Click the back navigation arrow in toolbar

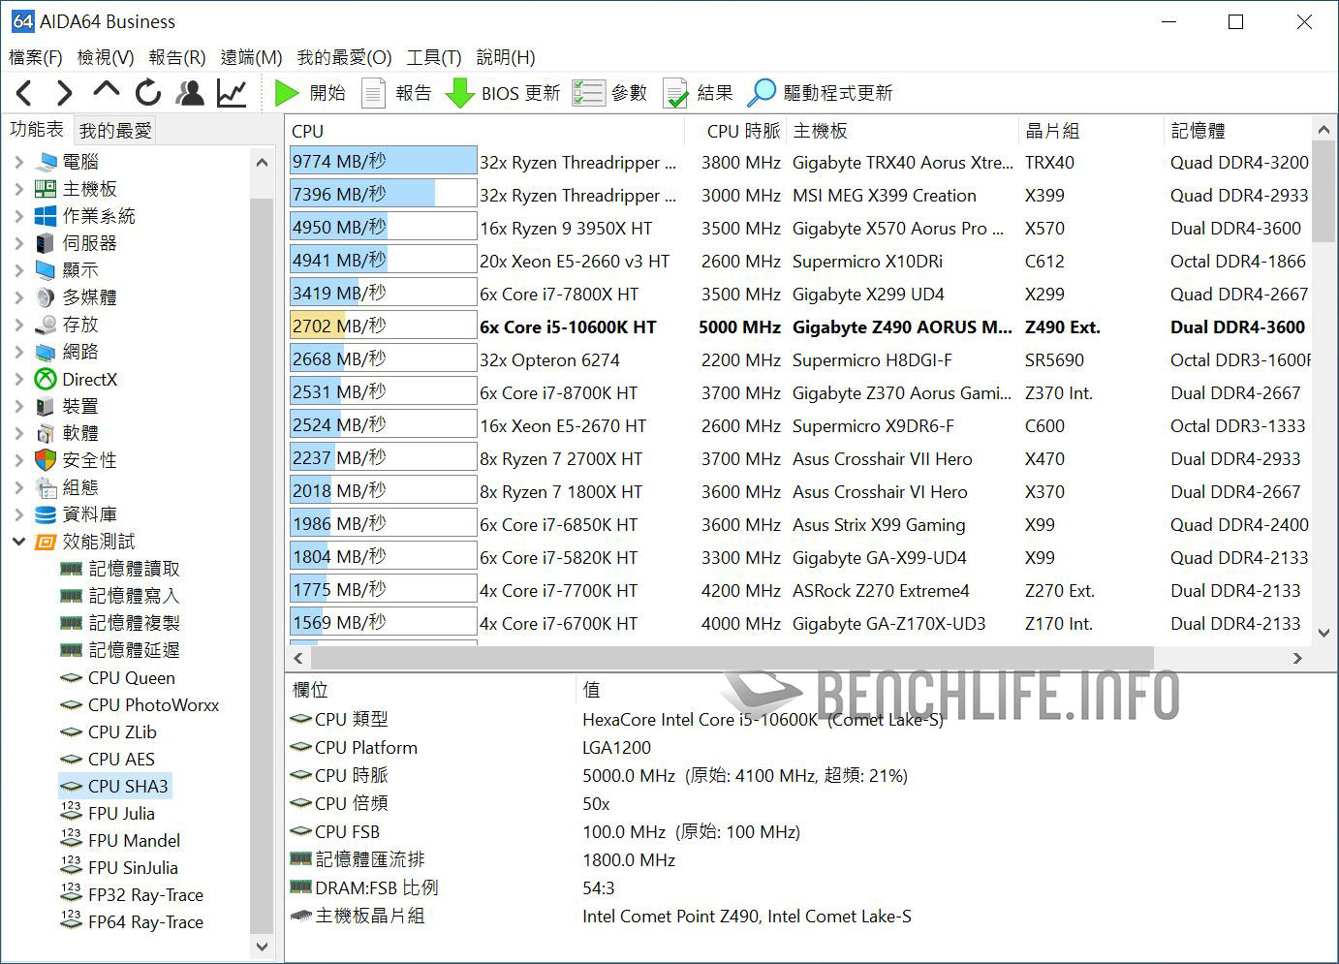25,93
